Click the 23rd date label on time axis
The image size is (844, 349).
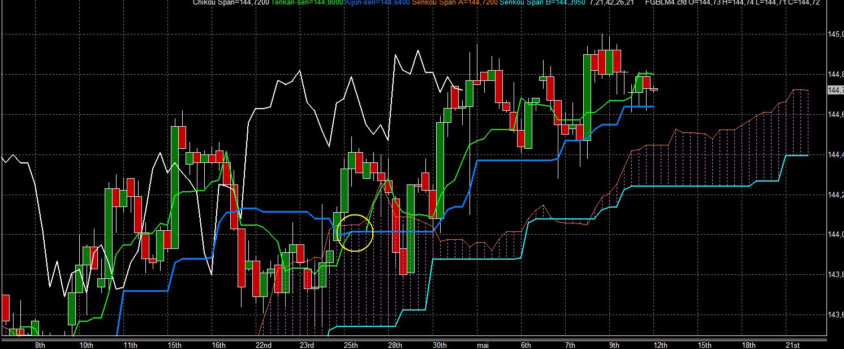pos(307,344)
